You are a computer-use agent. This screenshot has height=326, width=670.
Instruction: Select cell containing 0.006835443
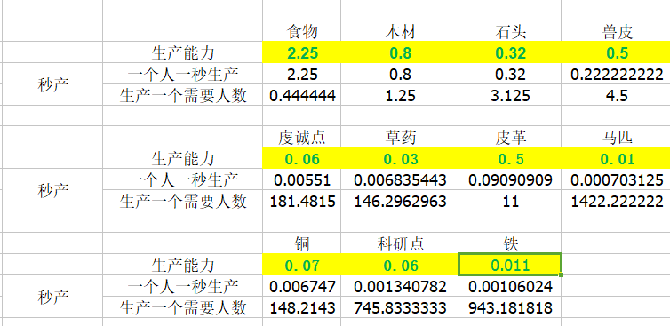[x=400, y=179]
